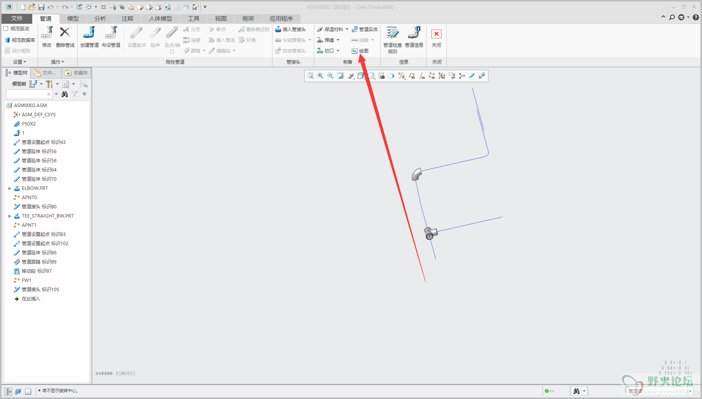Click the 3D elbow fitting in viewport
The height and width of the screenshot is (399, 702).
pyautogui.click(x=417, y=174)
